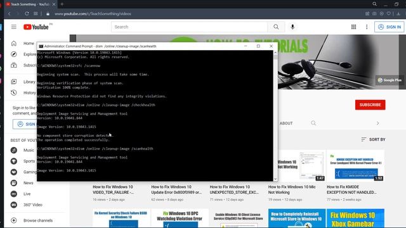Open the Google Plus banner link
The image size is (406, 228).
[390, 80]
